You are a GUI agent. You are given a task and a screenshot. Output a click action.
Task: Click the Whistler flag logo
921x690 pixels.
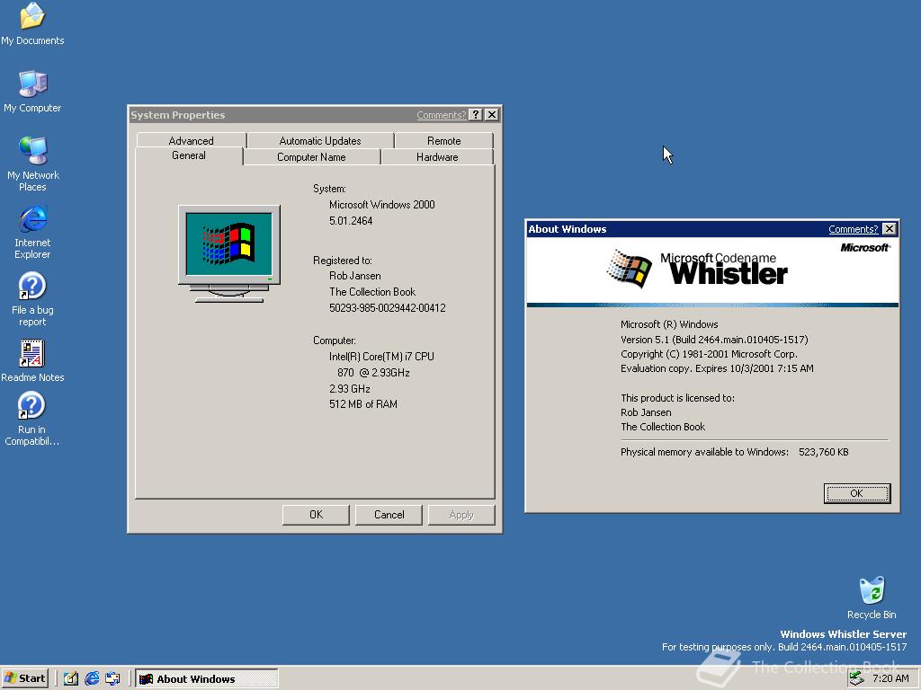click(629, 269)
